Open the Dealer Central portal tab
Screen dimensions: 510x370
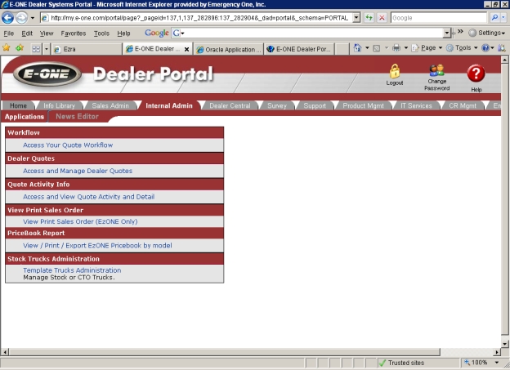(230, 105)
